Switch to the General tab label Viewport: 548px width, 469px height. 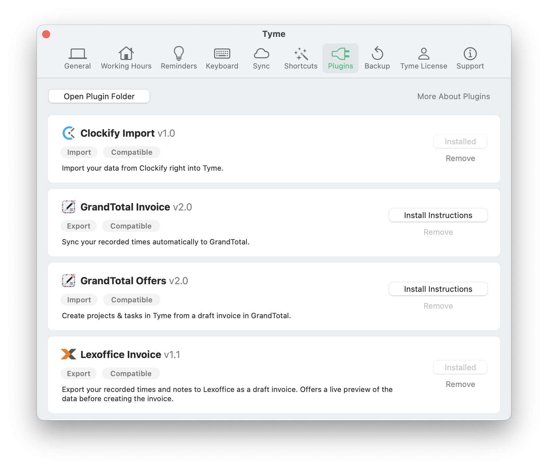77,66
